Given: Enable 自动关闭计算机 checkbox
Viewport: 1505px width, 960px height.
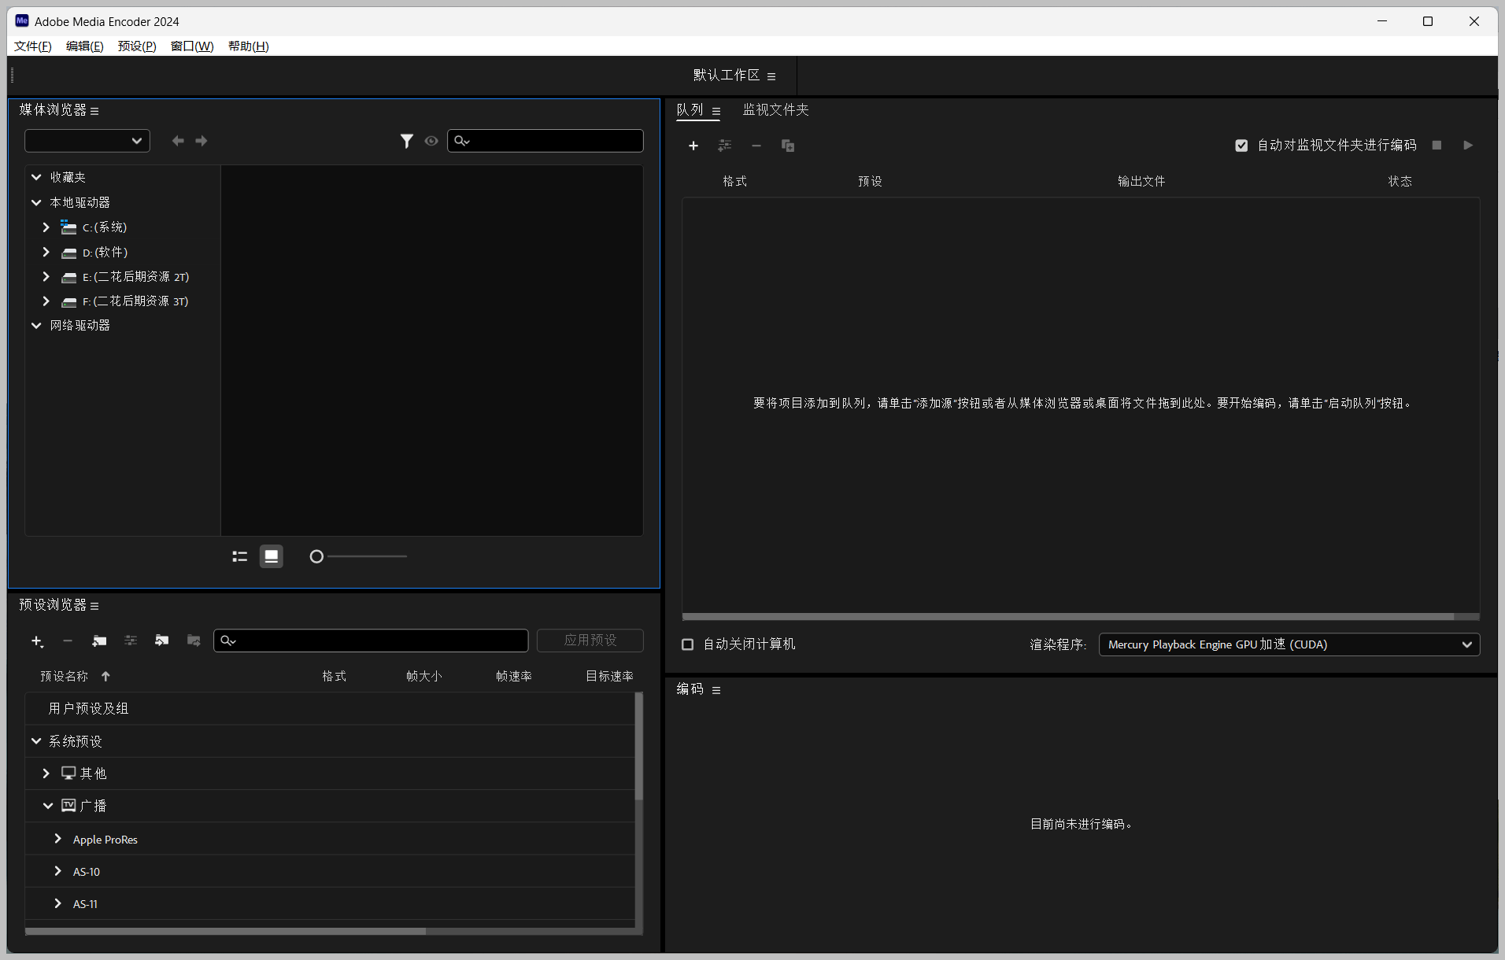Looking at the screenshot, I should click(x=687, y=644).
